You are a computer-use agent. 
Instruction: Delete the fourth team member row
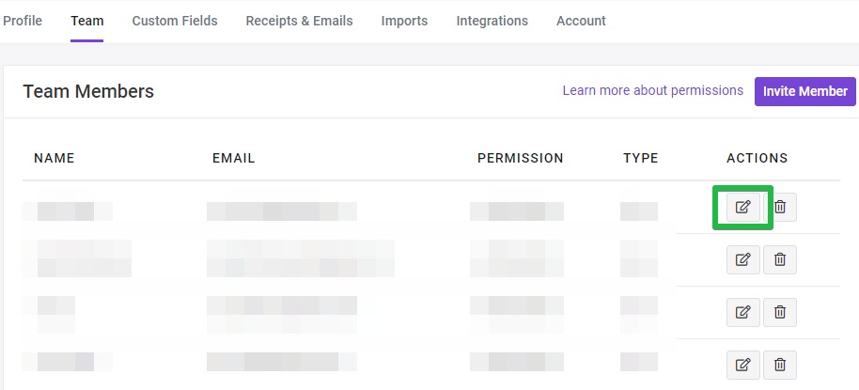pyautogui.click(x=780, y=365)
